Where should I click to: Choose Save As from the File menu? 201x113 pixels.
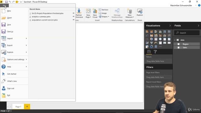tap(14, 31)
